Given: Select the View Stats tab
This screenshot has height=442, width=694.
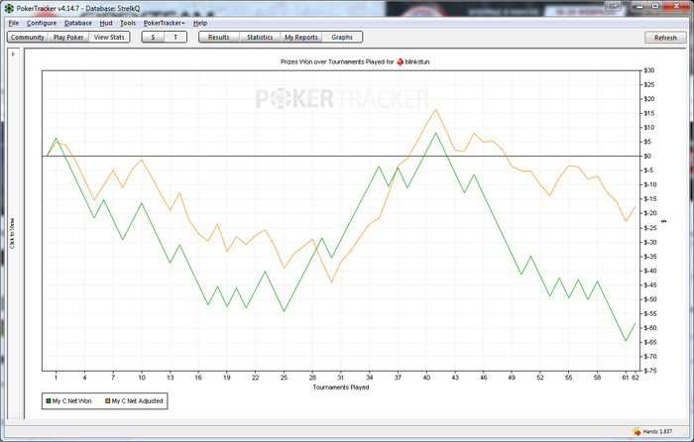Looking at the screenshot, I should coord(109,38).
